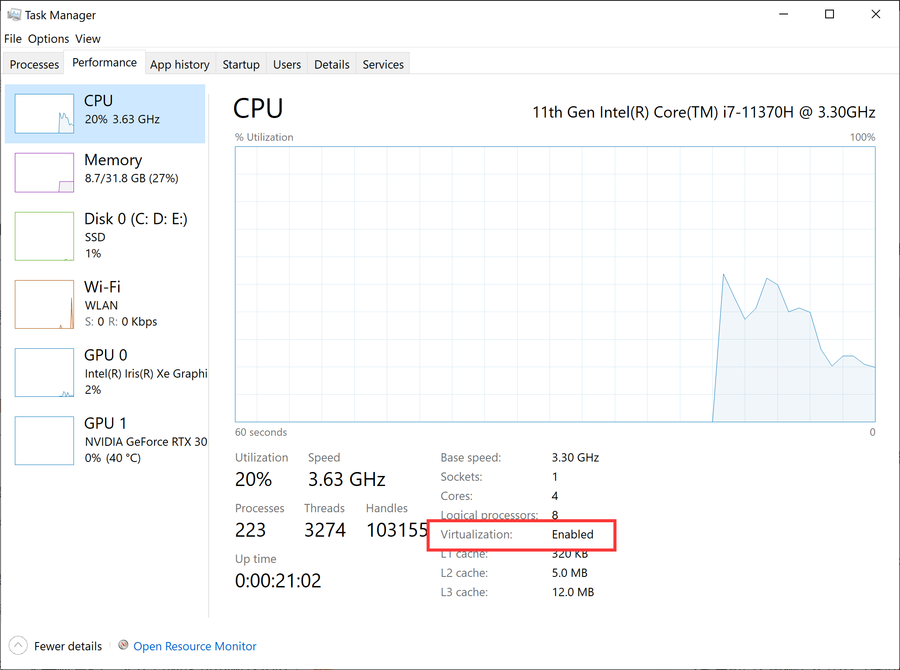Open the Options menu

48,39
